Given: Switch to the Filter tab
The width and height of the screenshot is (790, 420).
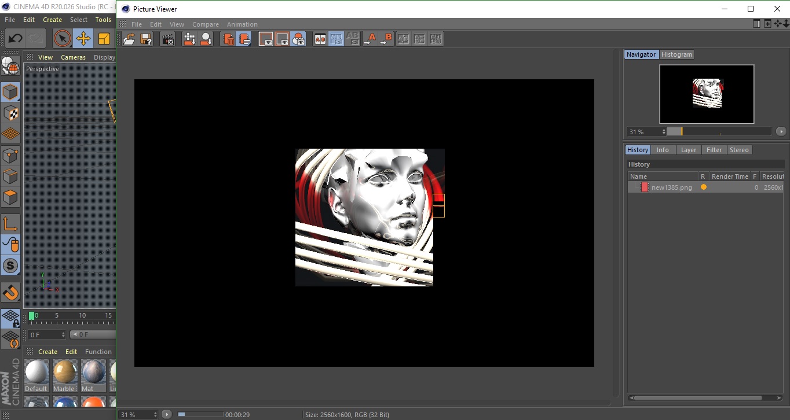Looking at the screenshot, I should click(714, 150).
